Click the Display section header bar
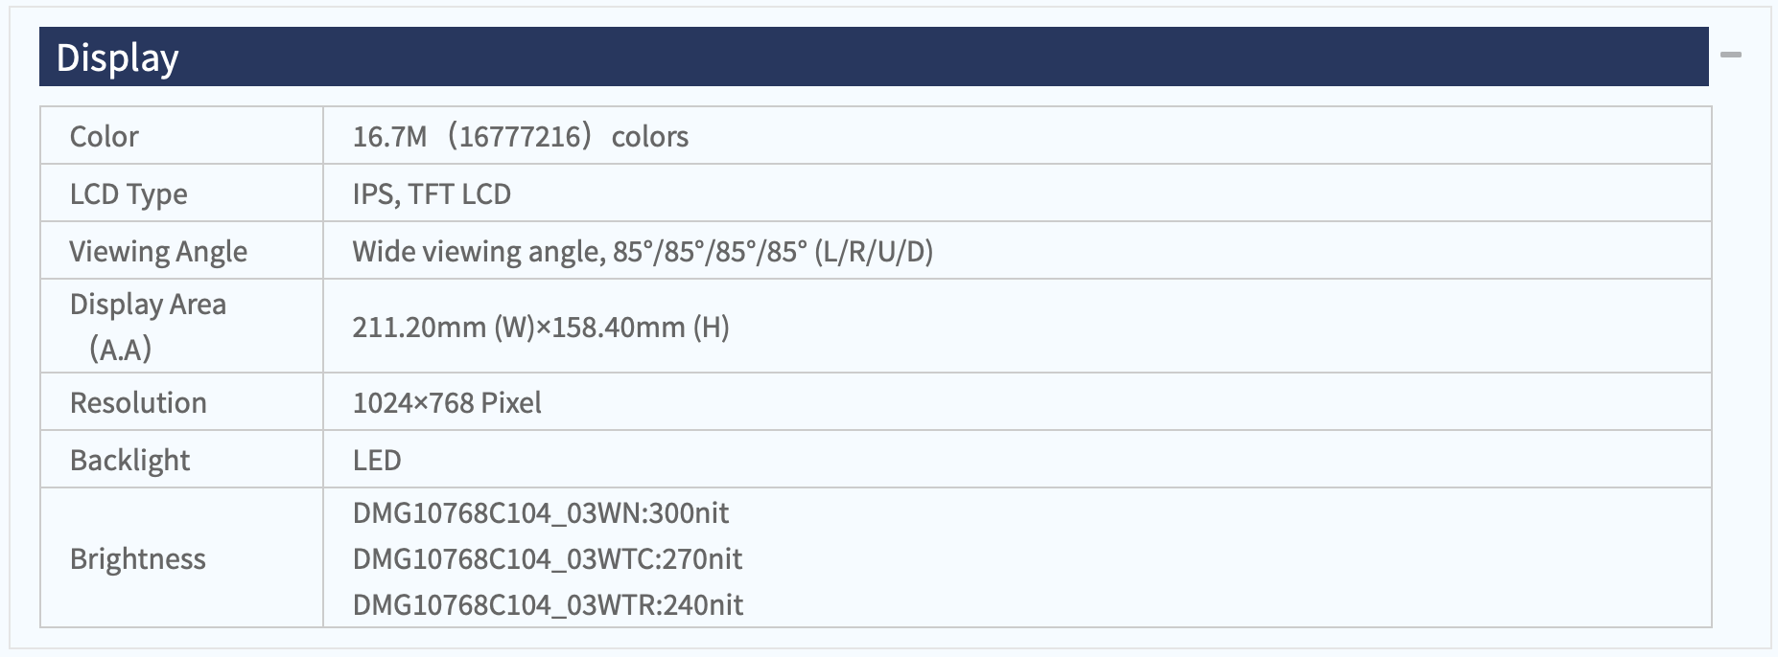 point(874,57)
